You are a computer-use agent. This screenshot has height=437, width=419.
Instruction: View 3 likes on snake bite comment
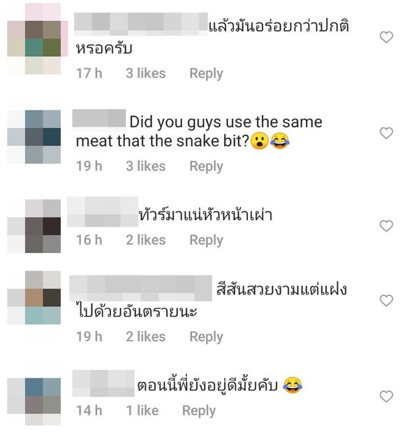[146, 166]
